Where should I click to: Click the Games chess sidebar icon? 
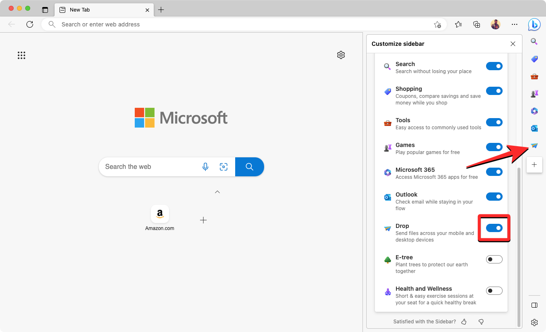pos(534,94)
